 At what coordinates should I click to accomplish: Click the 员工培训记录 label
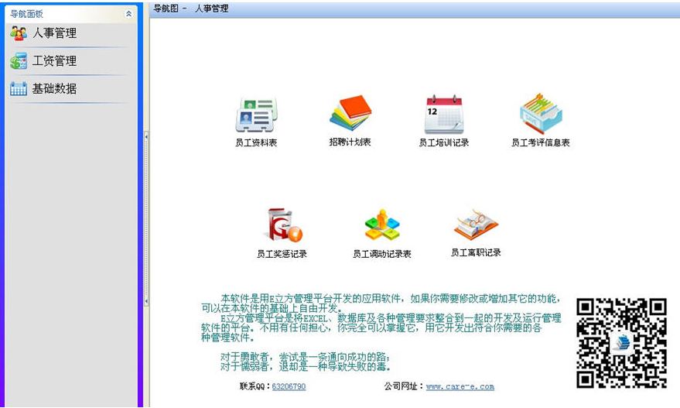[x=443, y=142]
